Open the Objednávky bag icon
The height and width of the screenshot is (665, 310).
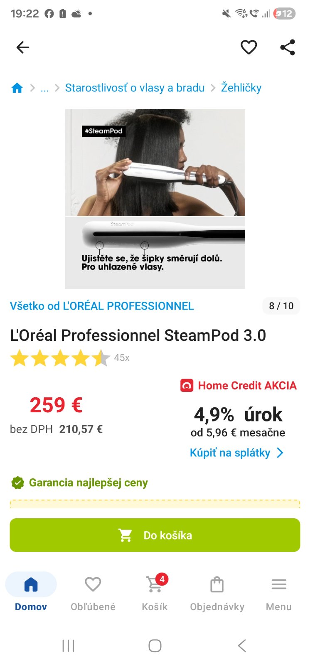[217, 584]
